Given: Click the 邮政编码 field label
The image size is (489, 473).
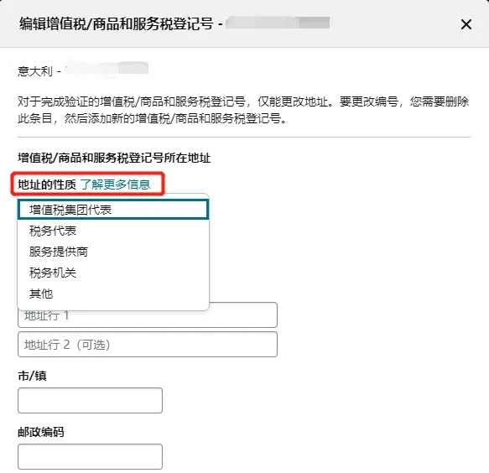Looking at the screenshot, I should (x=41, y=432).
